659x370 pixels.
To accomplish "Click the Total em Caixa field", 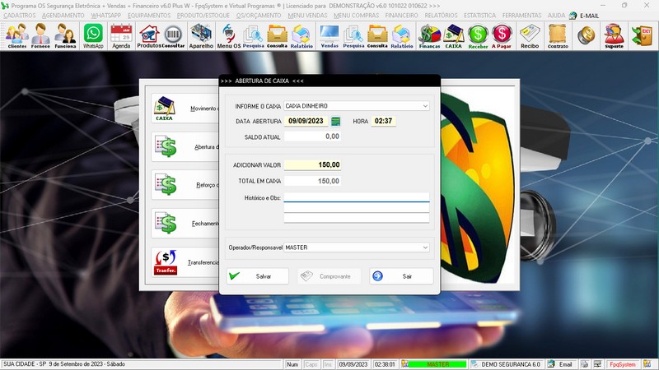I will [312, 181].
